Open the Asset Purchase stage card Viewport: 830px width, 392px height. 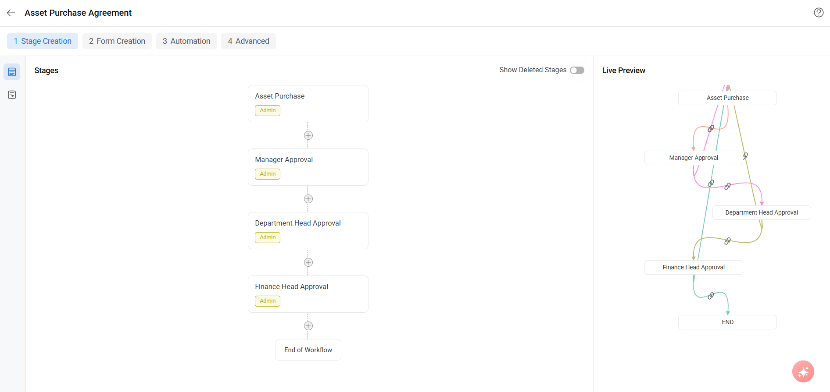(308, 96)
